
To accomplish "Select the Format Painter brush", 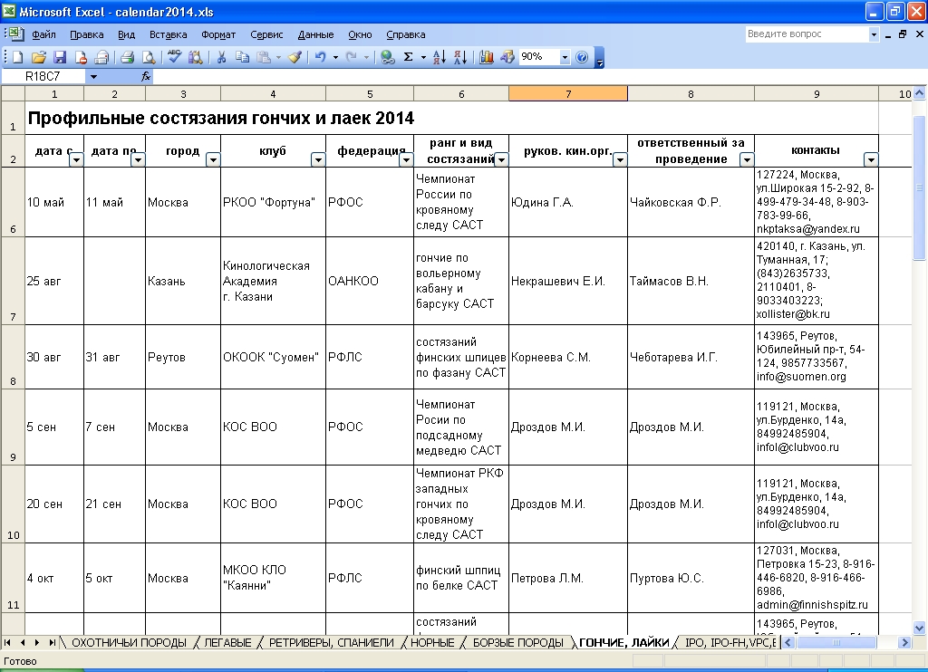I will tap(295, 57).
